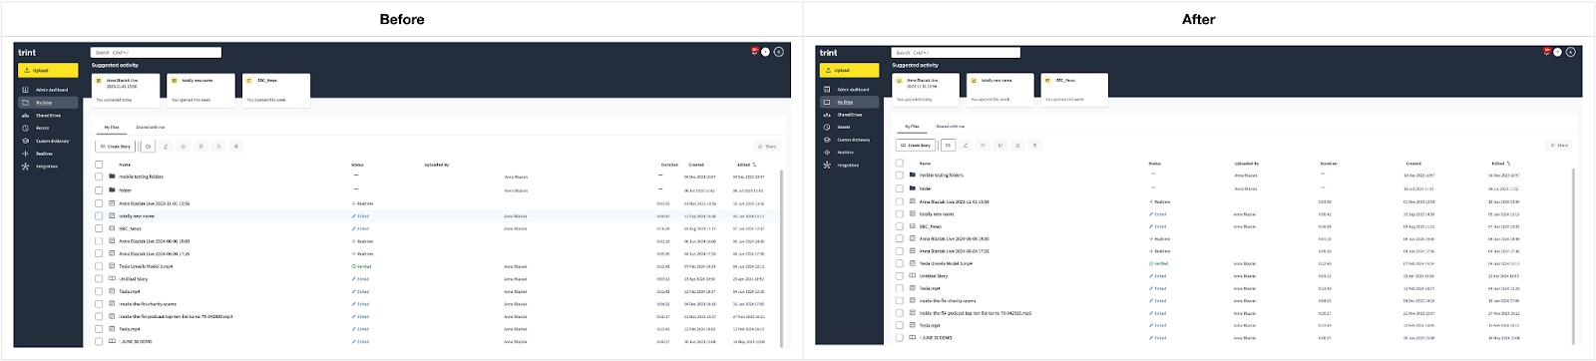Viewport: 1596px width, 361px height.
Task: Click the Search field in Before panel
Action: 157,52
